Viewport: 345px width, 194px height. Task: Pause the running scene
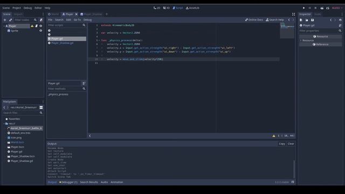click(309, 8)
